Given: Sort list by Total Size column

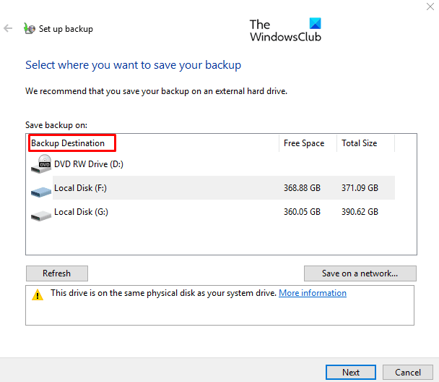Looking at the screenshot, I should tap(360, 143).
